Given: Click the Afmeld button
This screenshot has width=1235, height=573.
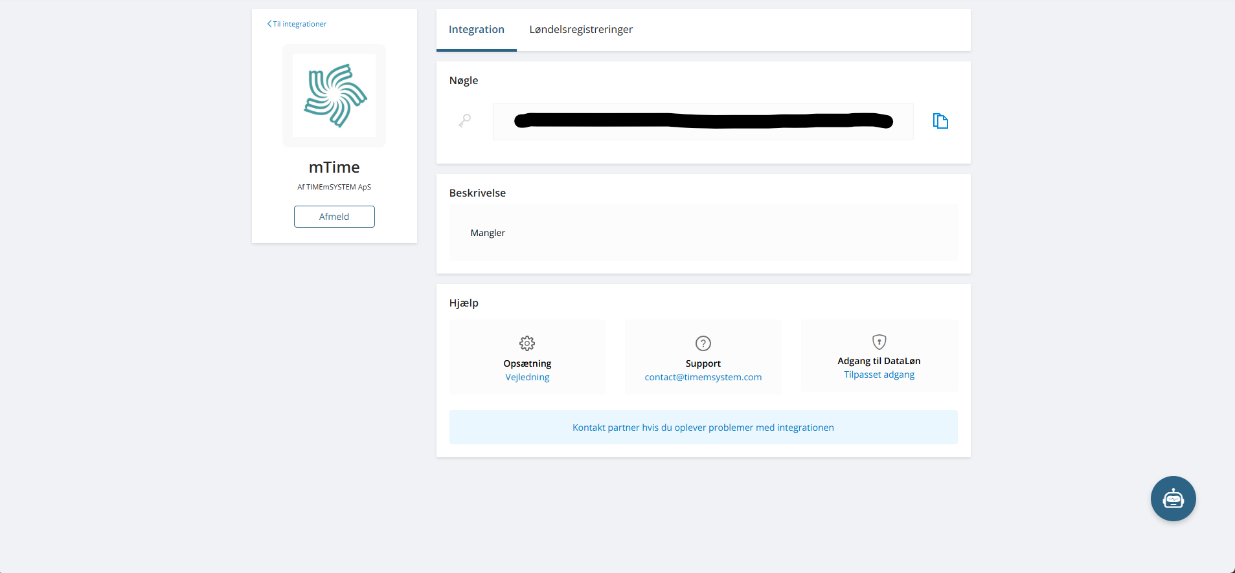Looking at the screenshot, I should 334,217.
